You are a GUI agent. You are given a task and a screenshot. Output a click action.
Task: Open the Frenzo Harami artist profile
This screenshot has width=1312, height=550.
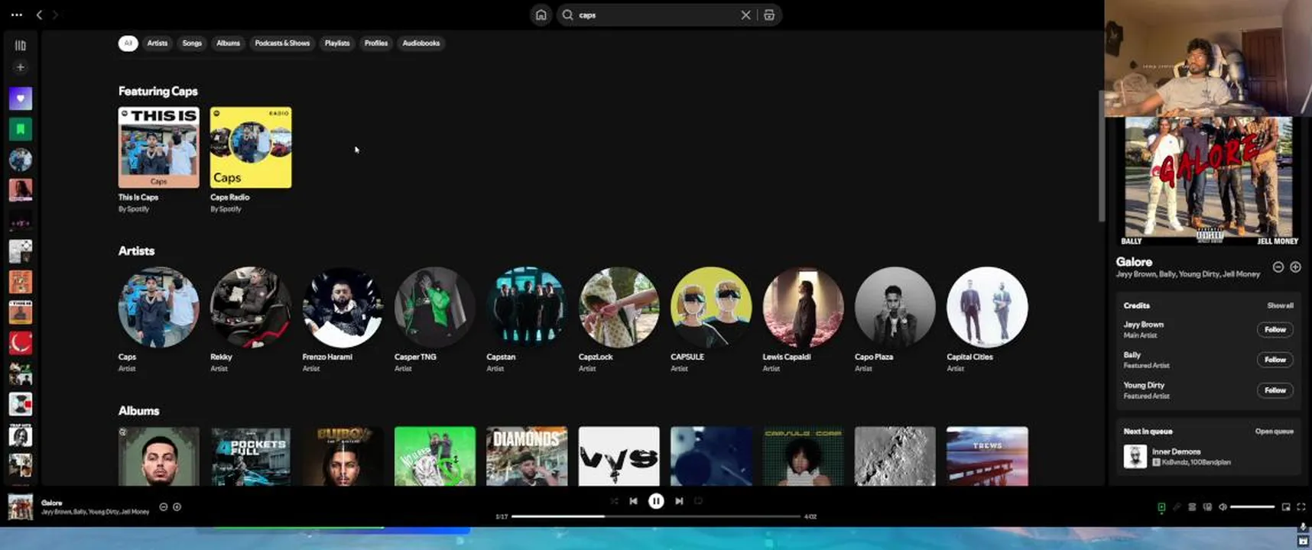click(343, 319)
